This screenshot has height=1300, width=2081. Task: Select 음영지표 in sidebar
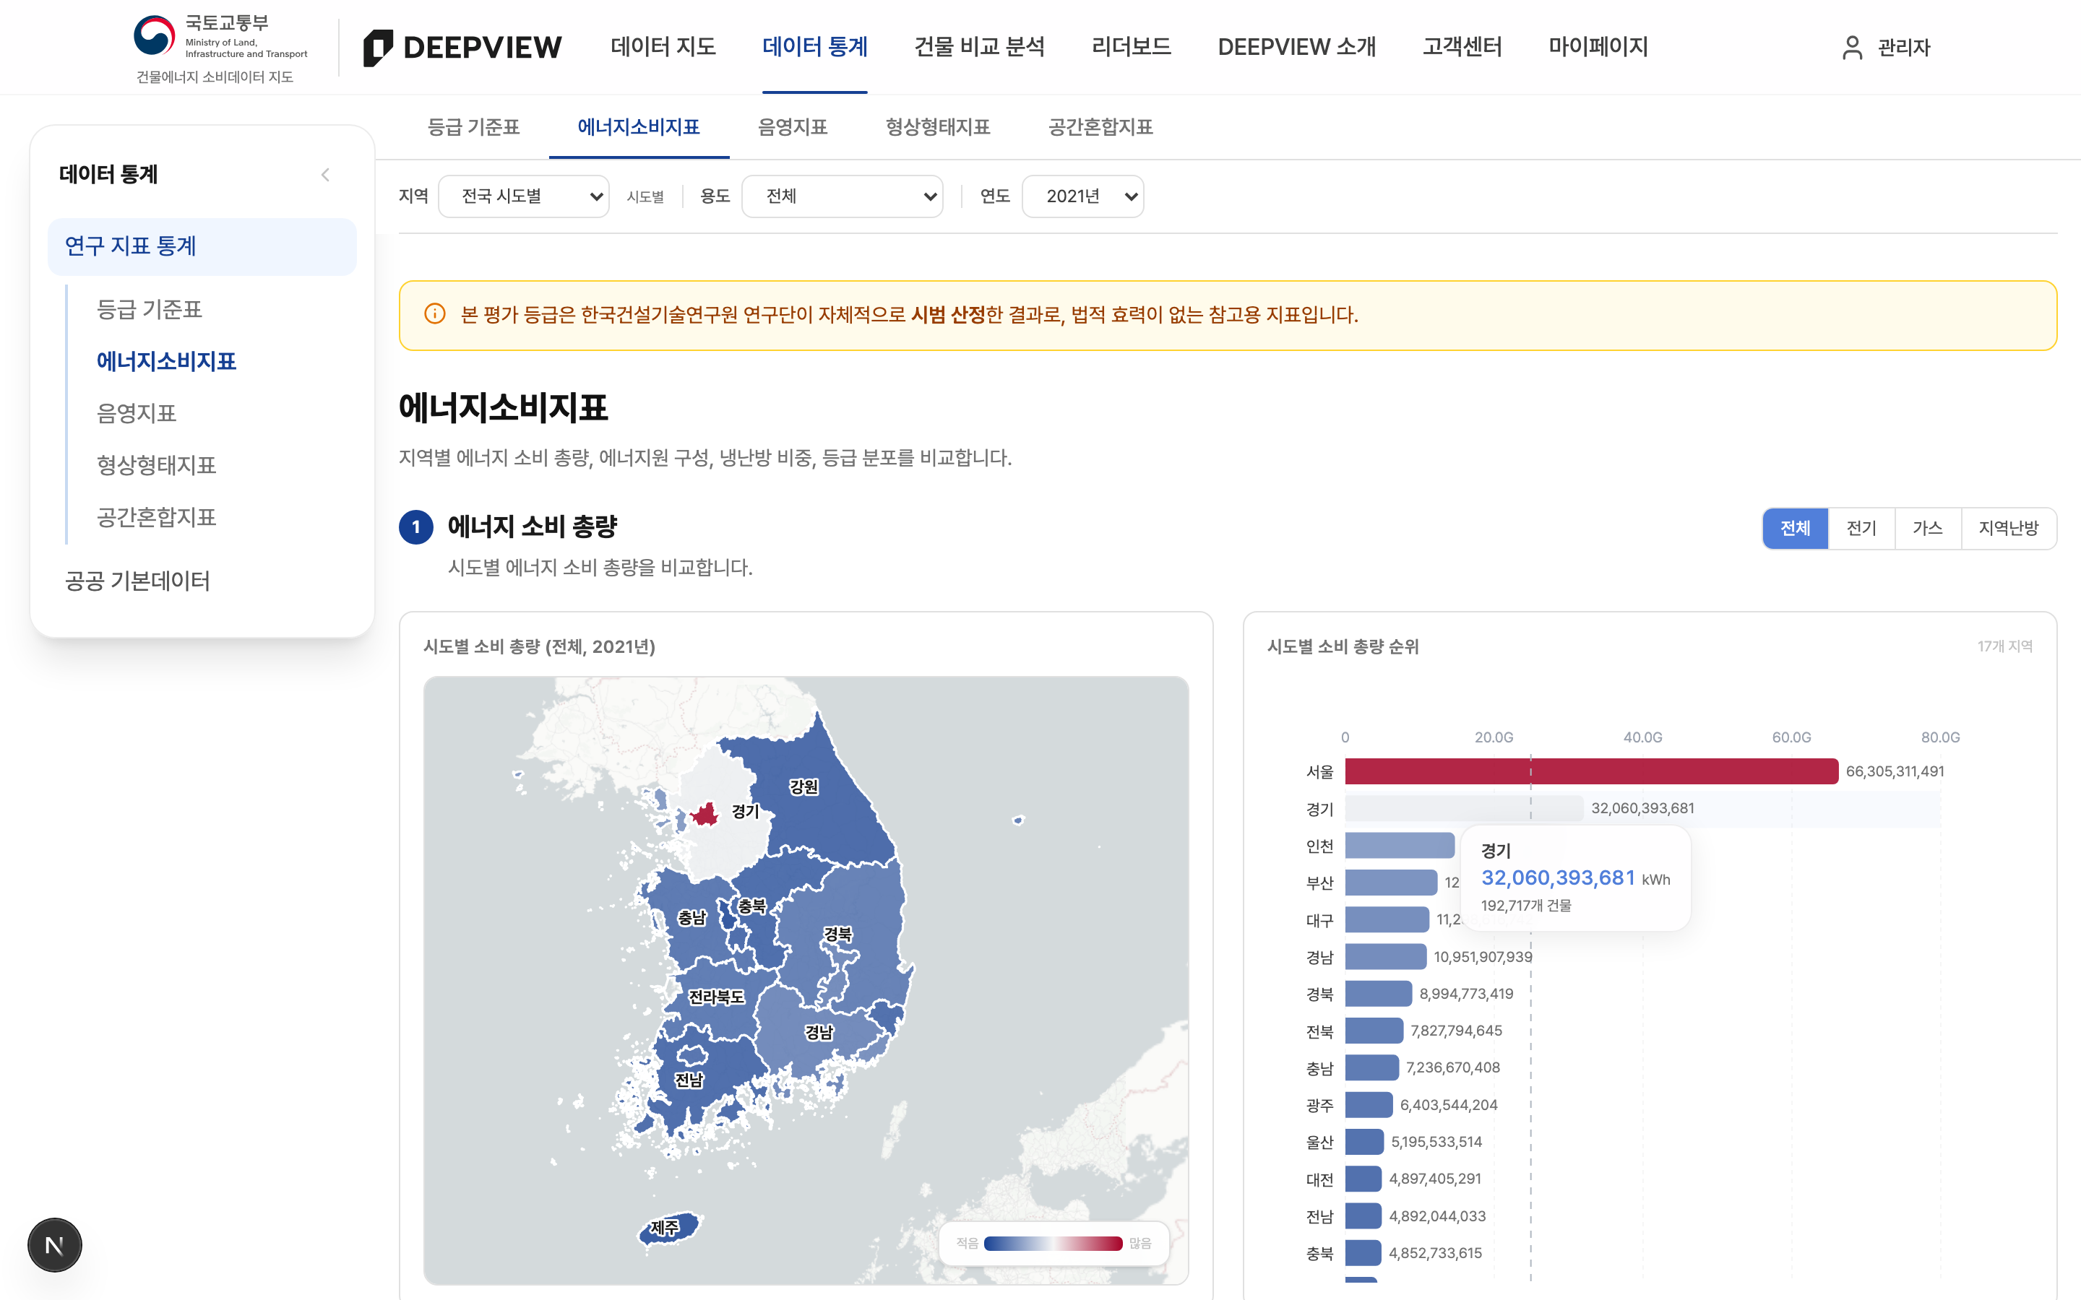tap(136, 414)
